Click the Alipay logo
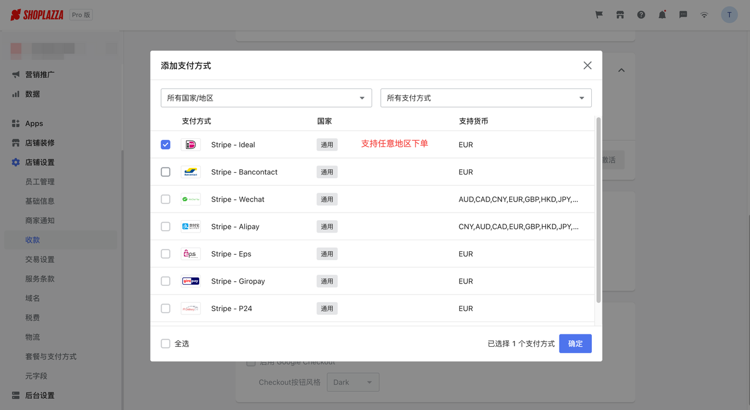The height and width of the screenshot is (410, 750). [190, 227]
